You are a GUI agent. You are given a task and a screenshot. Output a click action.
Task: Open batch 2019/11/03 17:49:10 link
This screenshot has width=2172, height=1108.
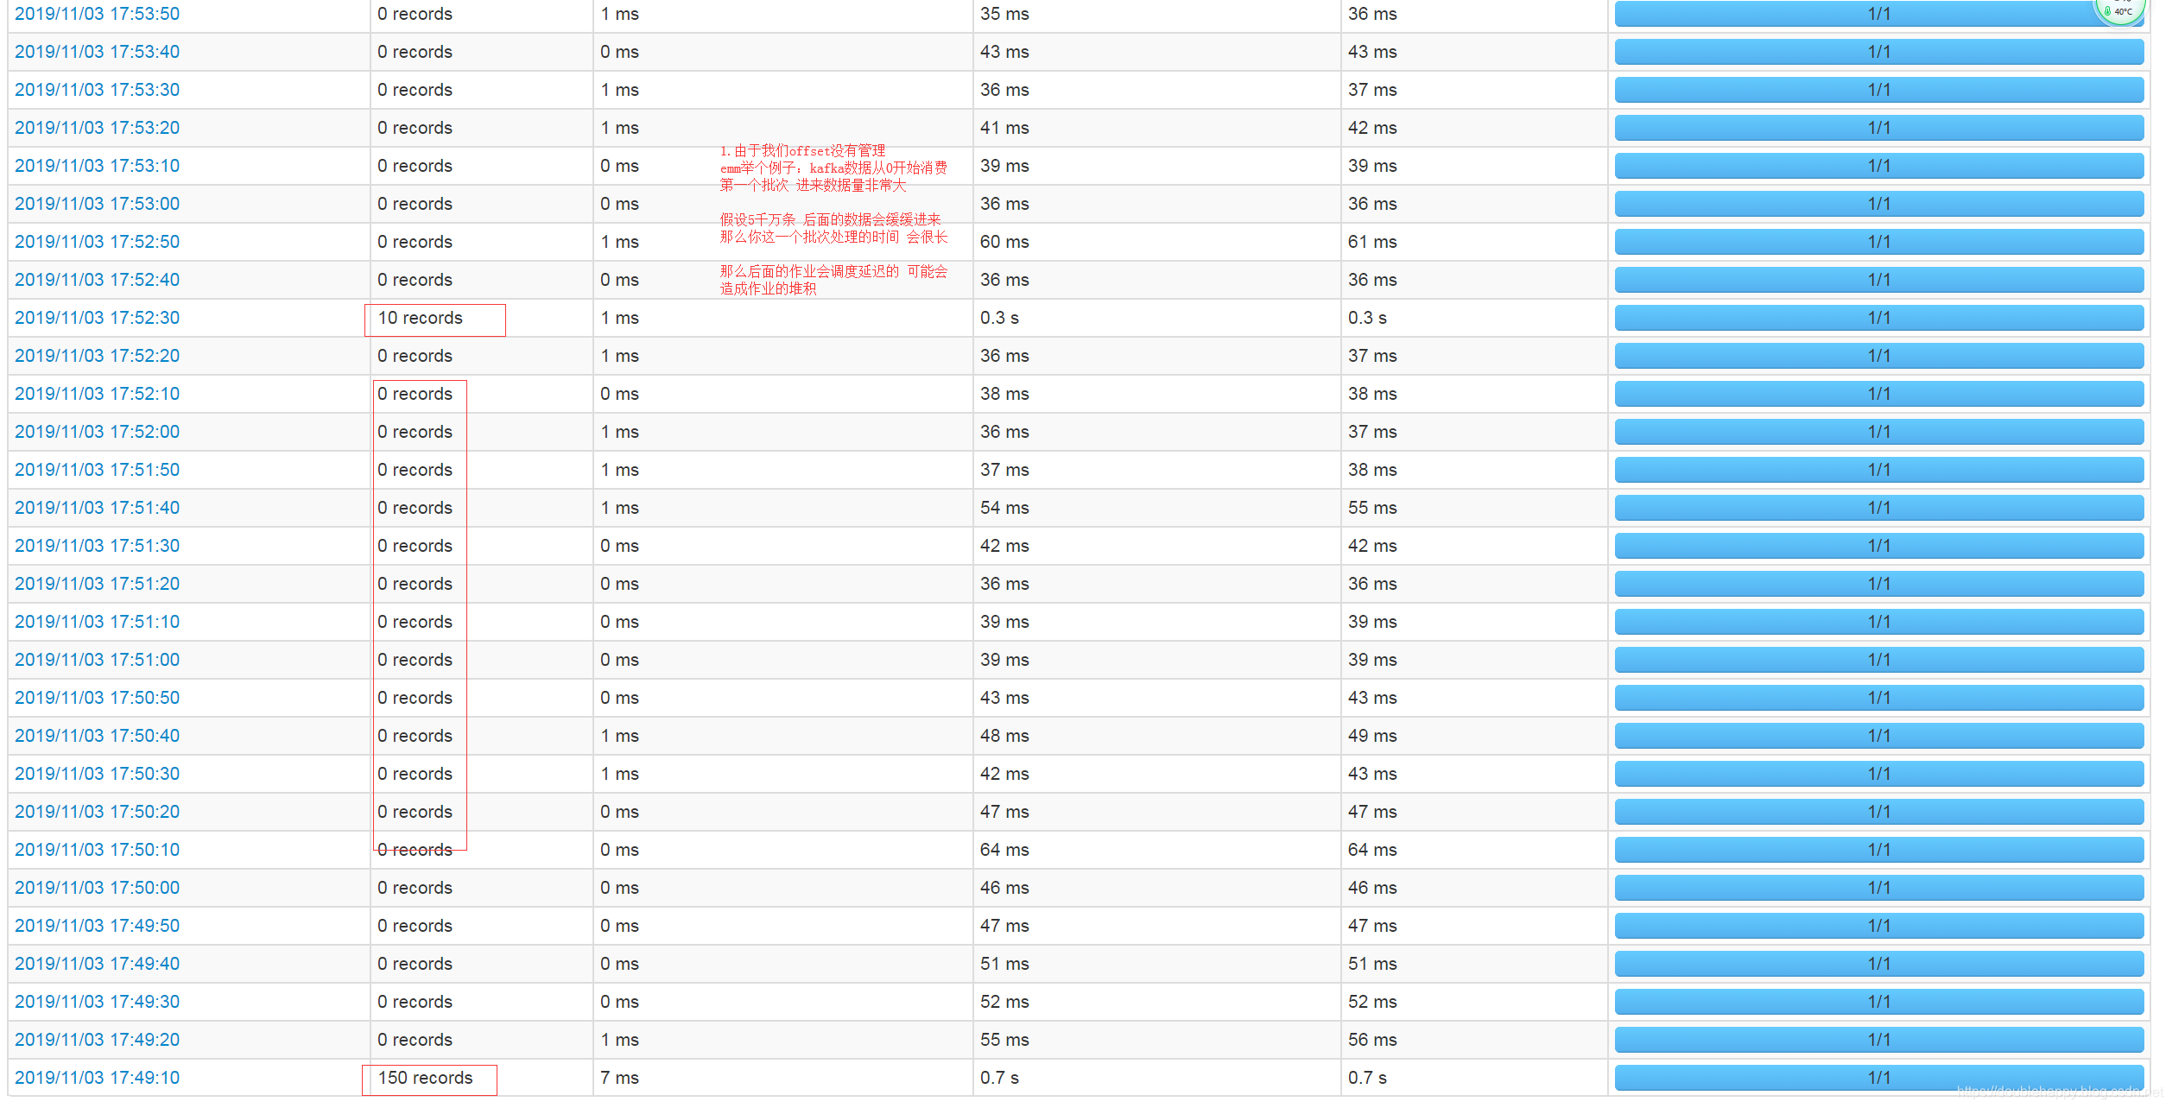coord(97,1078)
